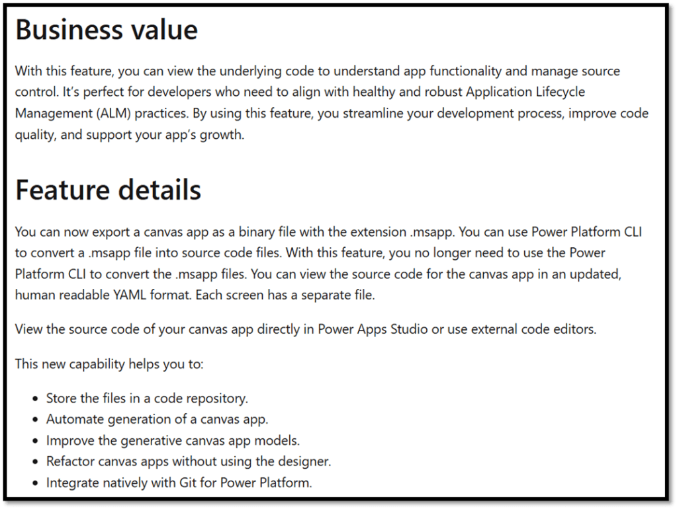Click the "Integrate natively with Git" list item

(179, 483)
